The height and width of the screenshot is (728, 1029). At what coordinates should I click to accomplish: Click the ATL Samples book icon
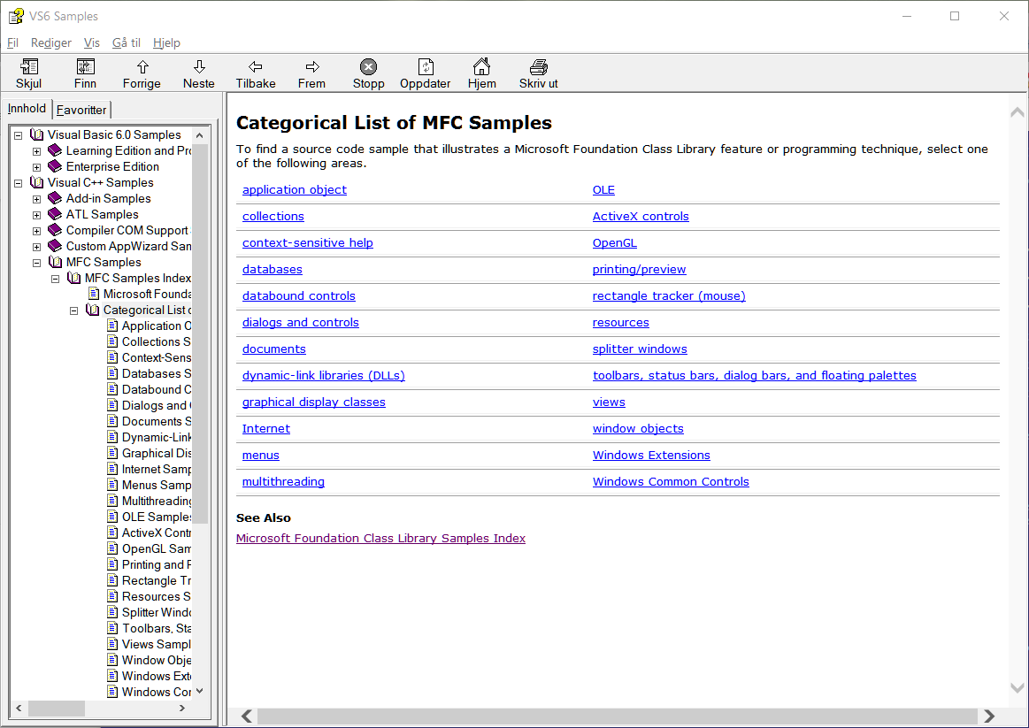(x=55, y=214)
